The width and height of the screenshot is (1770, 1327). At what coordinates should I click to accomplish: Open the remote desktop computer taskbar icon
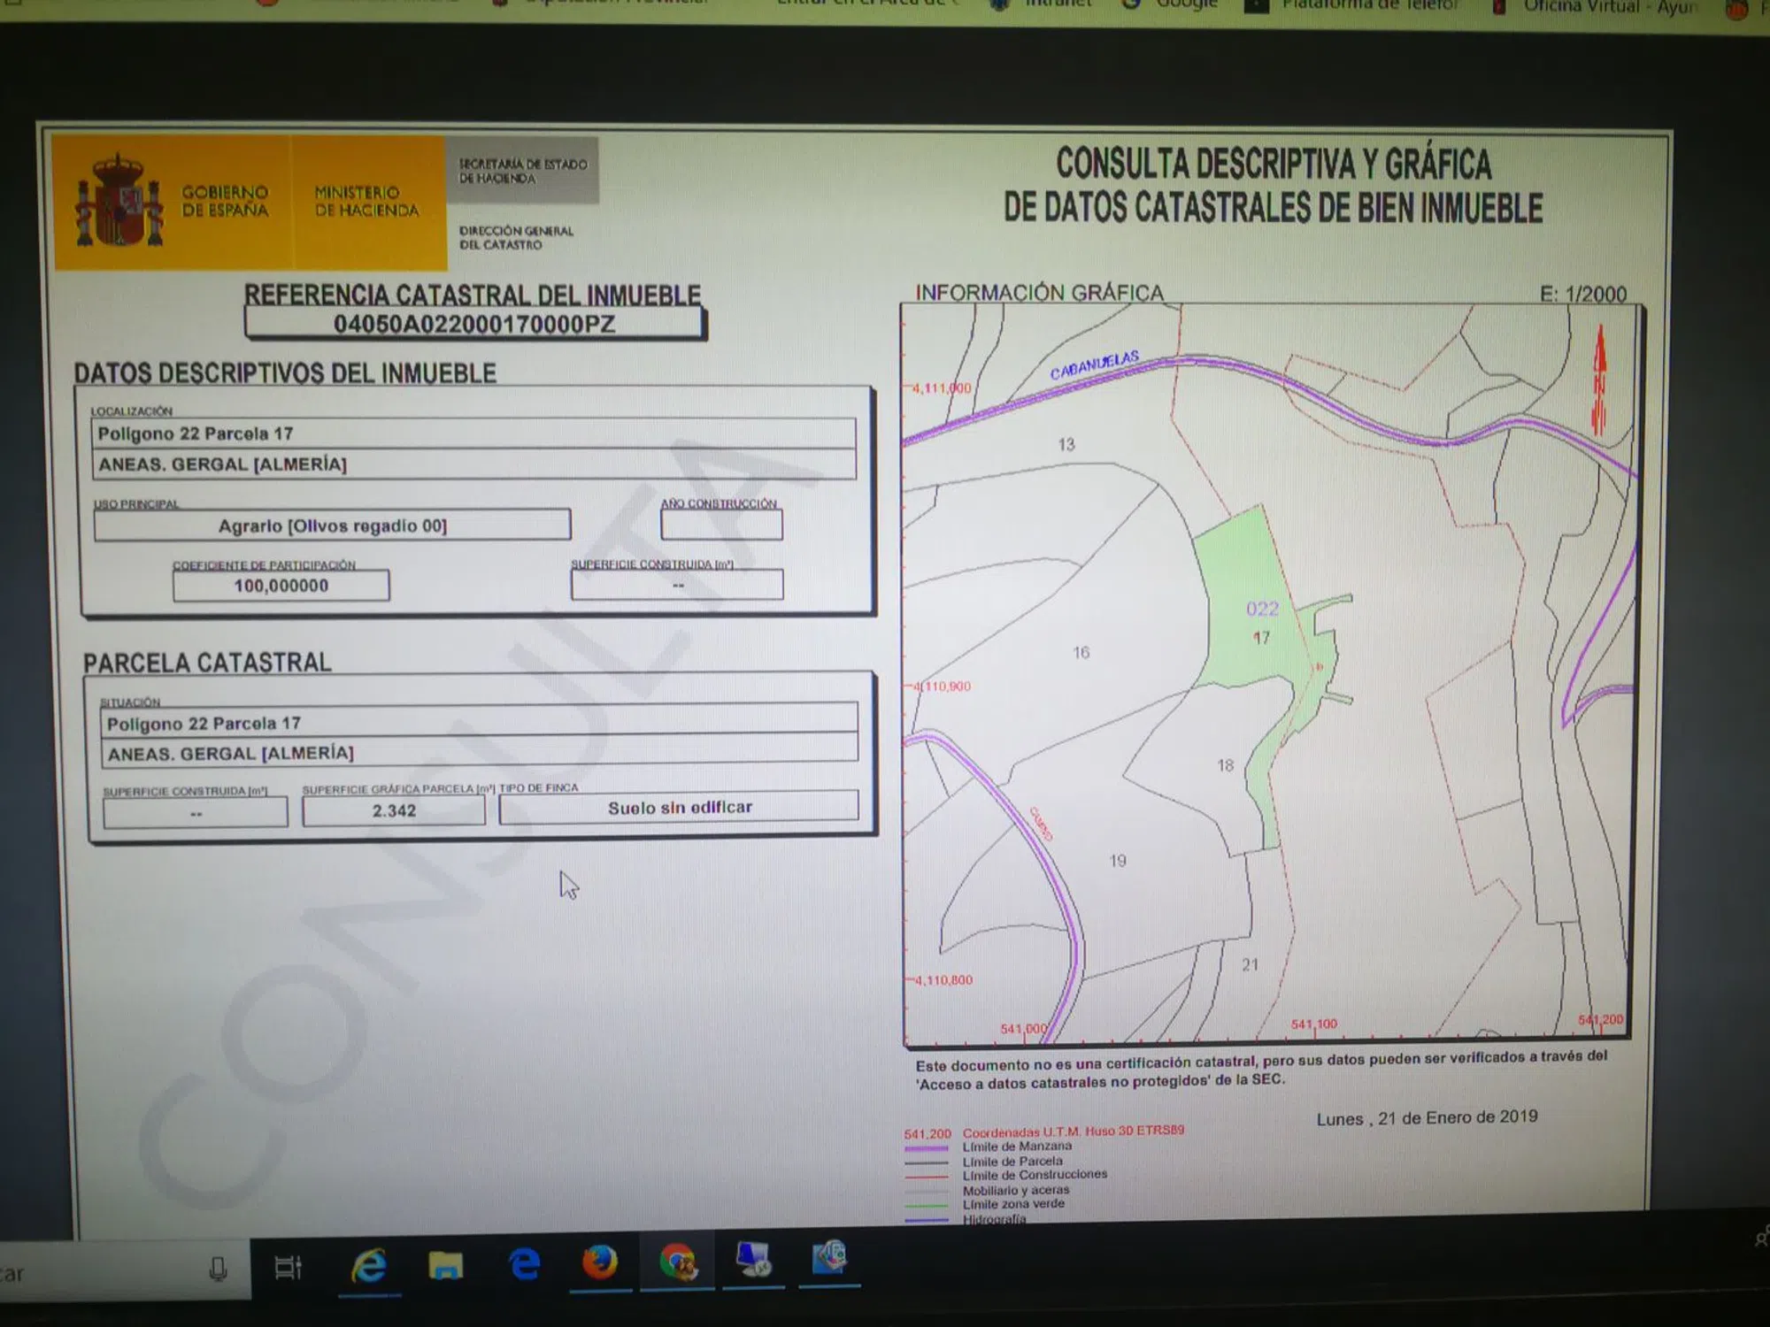753,1260
